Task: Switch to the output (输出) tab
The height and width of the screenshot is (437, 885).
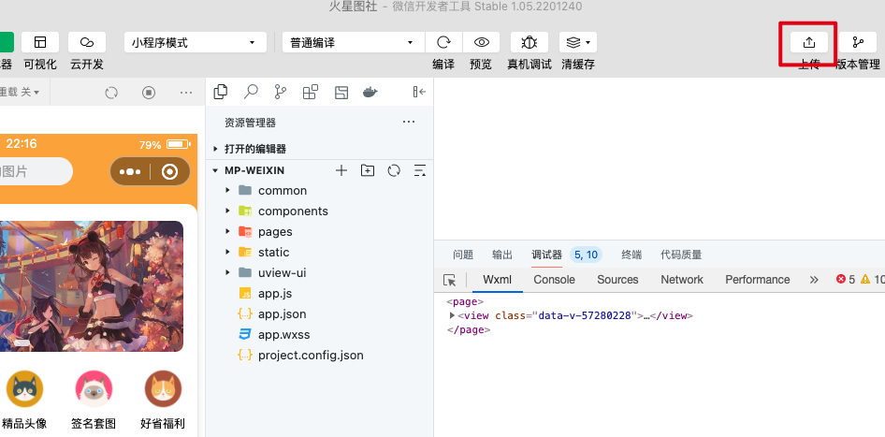Action: coord(502,255)
